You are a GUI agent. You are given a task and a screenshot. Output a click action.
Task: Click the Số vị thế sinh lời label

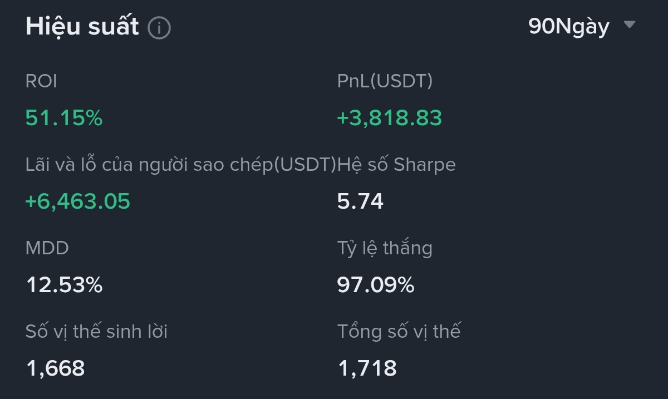96,332
